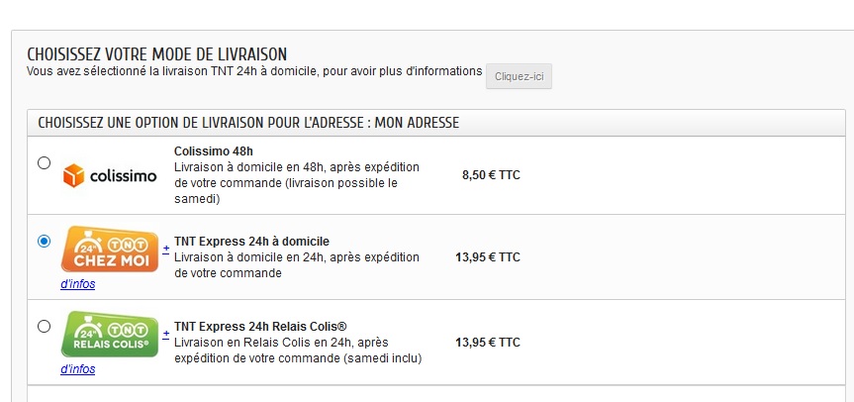Click the plus sign beside Relais Colis logo
The image size is (854, 402).
tap(166, 334)
